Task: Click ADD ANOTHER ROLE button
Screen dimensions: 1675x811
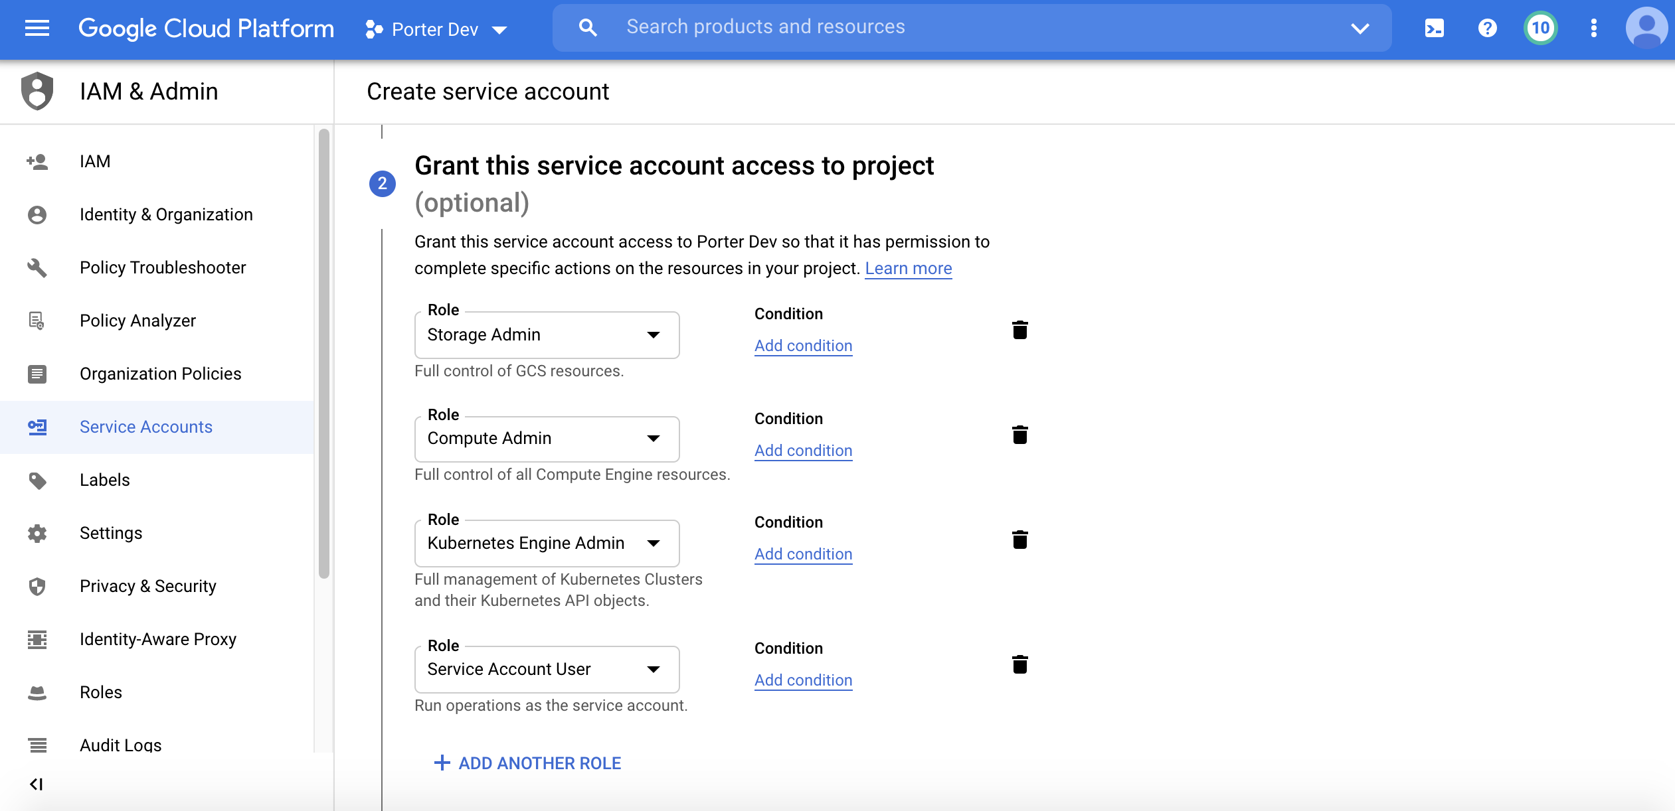Action: pyautogui.click(x=527, y=763)
